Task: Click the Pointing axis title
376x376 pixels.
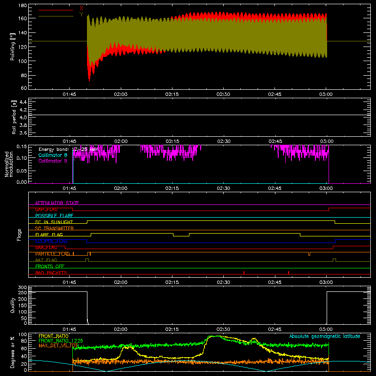Action: [13, 47]
